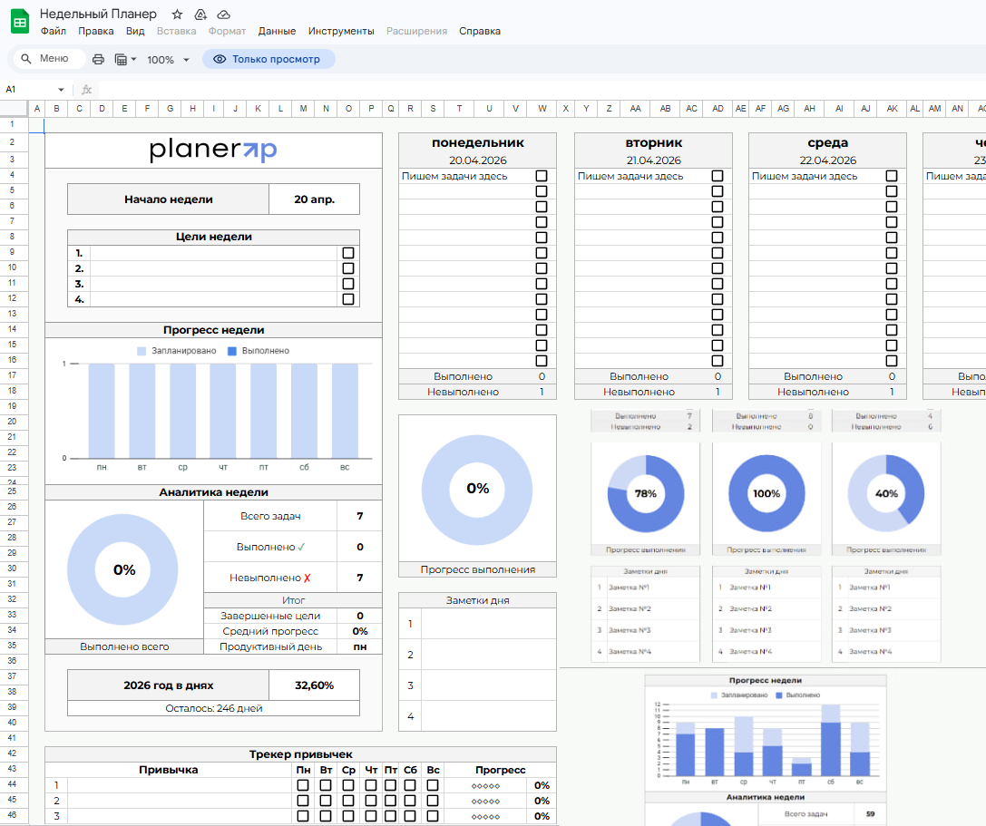
Task: Click Запланировано legend color swatch
Action: (x=142, y=351)
